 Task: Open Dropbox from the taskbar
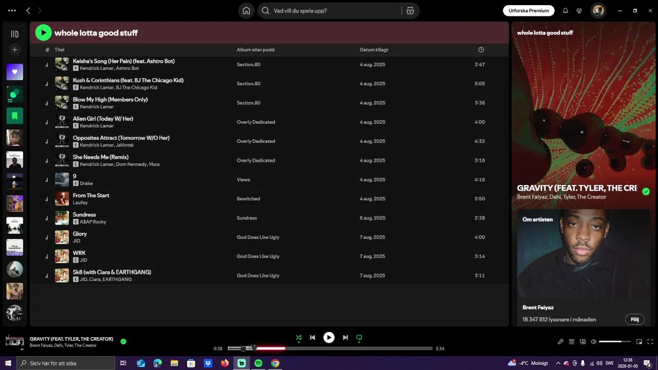tap(208, 363)
